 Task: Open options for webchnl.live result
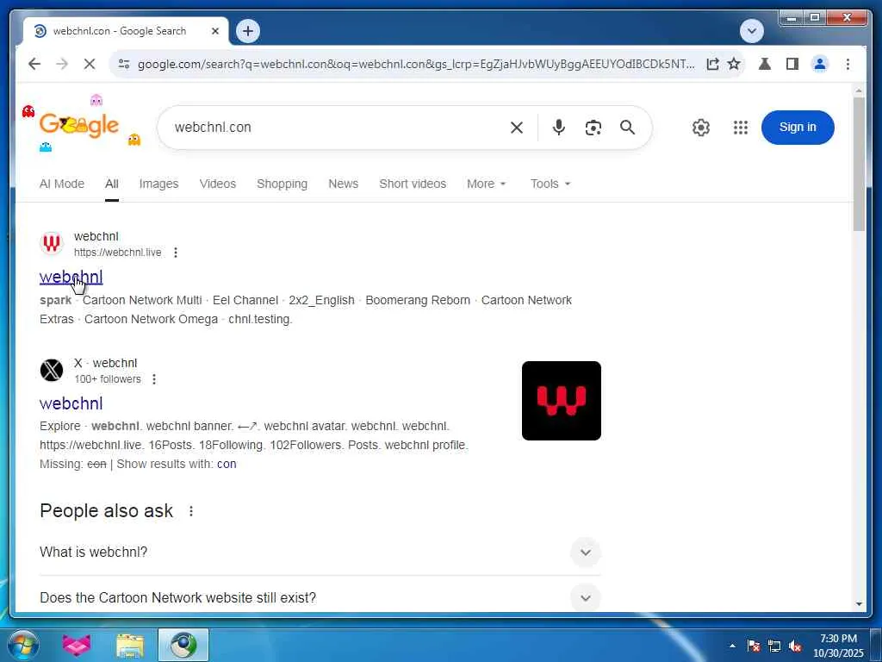tap(176, 253)
